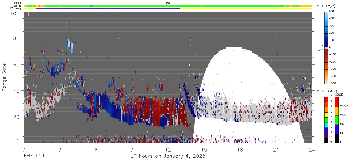The height and width of the screenshot is (162, 351).
Task: Click the light-blue echo near range gate 80
Action: 69,43
